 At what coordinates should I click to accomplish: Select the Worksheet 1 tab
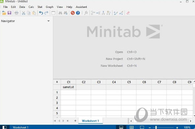tap(90, 121)
